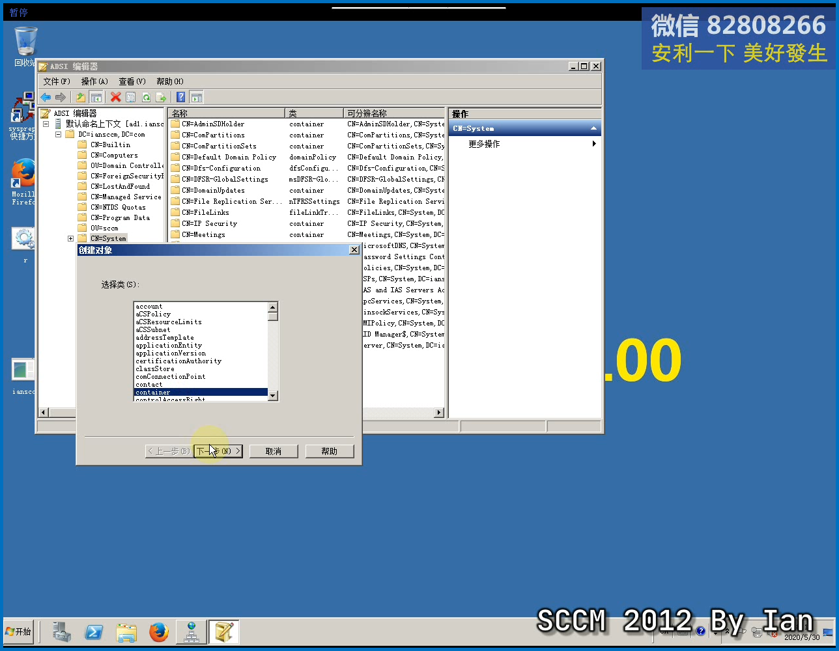
Task: Click the green Refresh toolbar icon
Action: click(x=146, y=97)
